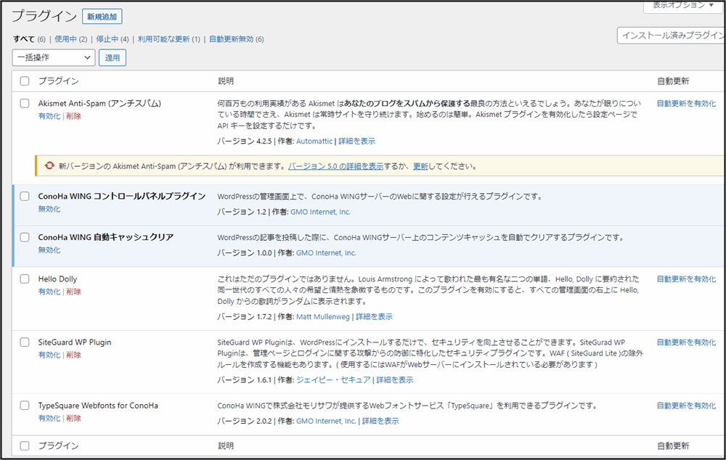Viewport: 726px width, 460px height.
Task: Click the installed plugins search field
Action: pyautogui.click(x=672, y=35)
